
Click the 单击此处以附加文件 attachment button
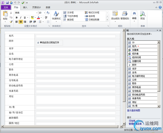49,43
